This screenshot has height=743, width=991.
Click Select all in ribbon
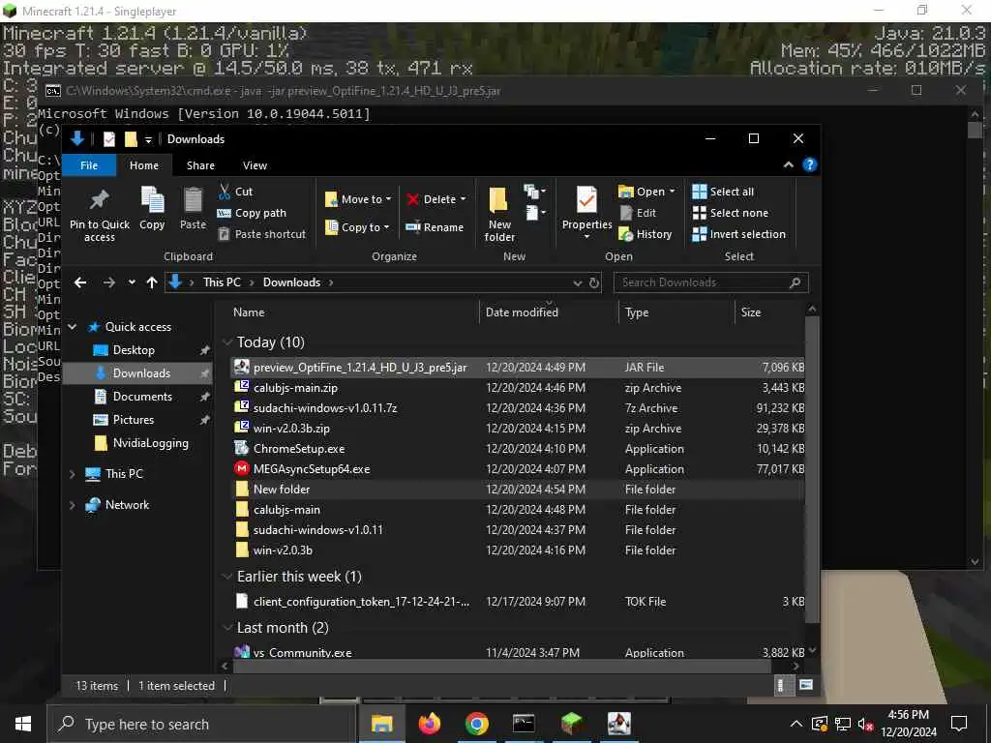(x=723, y=192)
